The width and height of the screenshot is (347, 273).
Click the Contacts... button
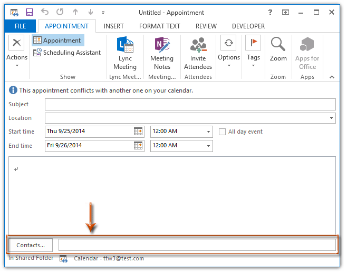pyautogui.click(x=31, y=245)
